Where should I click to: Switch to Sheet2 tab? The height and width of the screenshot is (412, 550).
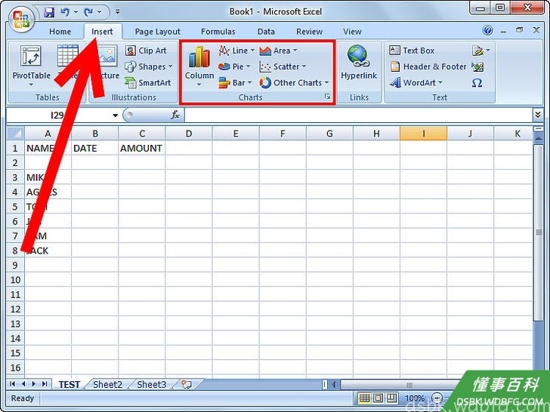pos(107,384)
